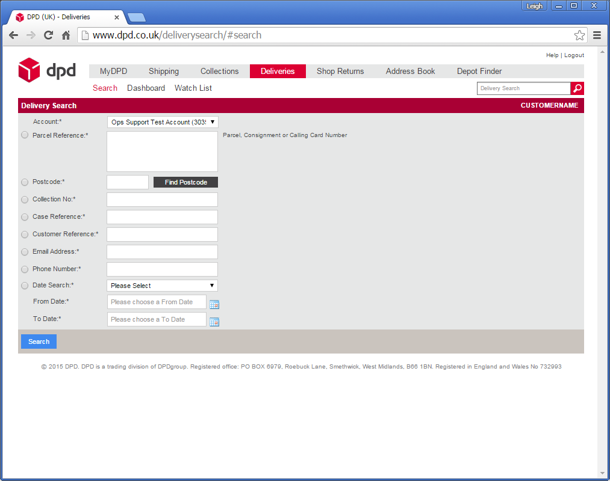Open the Depot Finder tab
The image size is (610, 481).
point(479,71)
